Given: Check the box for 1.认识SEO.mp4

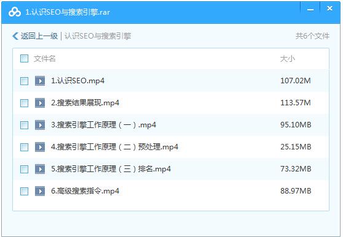Looking at the screenshot, I should [x=25, y=81].
